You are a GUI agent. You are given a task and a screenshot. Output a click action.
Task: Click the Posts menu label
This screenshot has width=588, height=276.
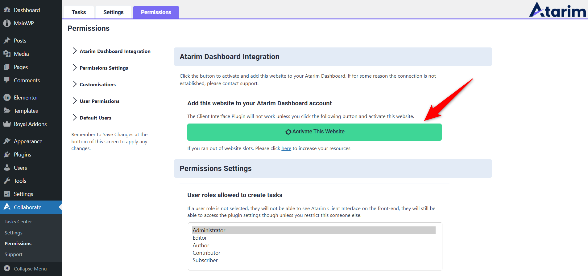pos(20,40)
